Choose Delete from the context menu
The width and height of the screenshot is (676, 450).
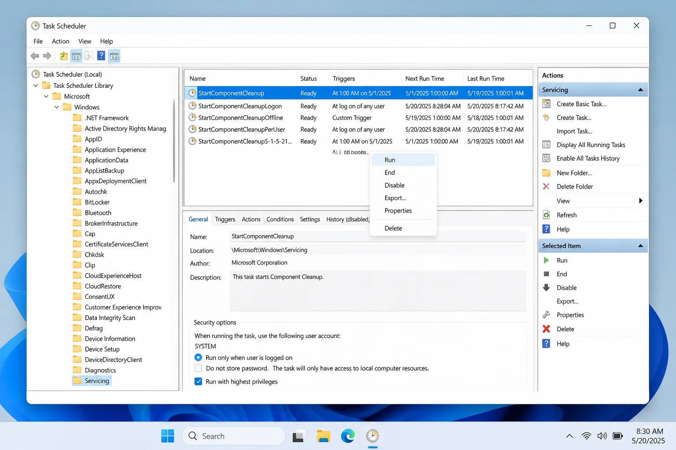tap(403, 229)
